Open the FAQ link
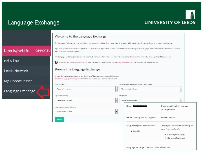This screenshot has height=152, width=203. (x=71, y=62)
